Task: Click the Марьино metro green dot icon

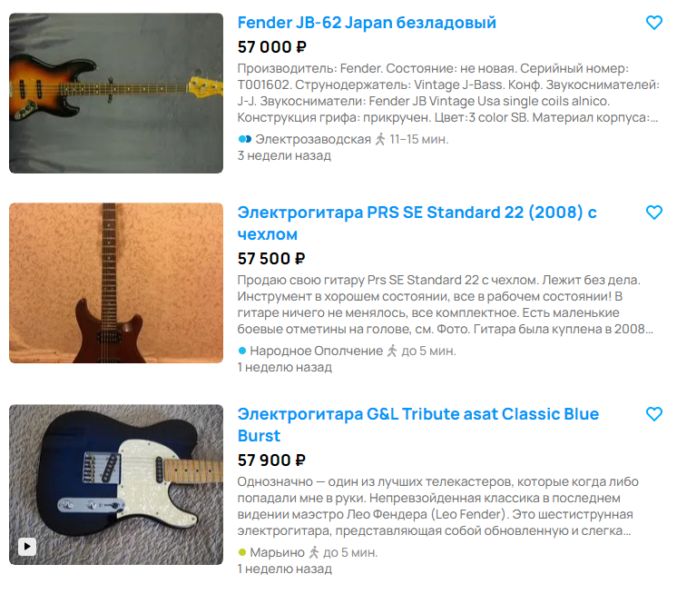Action: [x=242, y=552]
